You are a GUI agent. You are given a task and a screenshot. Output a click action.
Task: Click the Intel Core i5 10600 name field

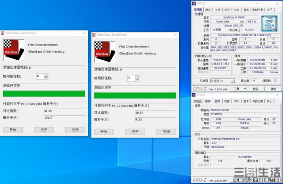pos(234,17)
